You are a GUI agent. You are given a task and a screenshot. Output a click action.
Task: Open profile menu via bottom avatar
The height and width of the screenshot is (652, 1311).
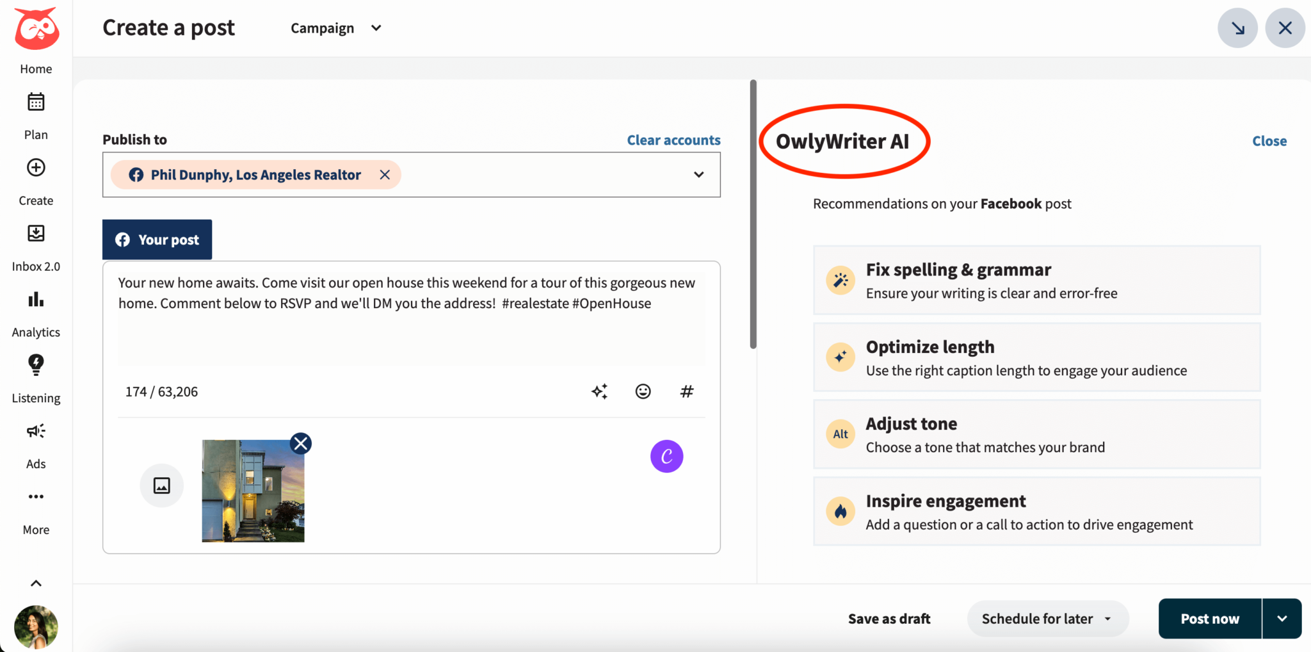[36, 626]
